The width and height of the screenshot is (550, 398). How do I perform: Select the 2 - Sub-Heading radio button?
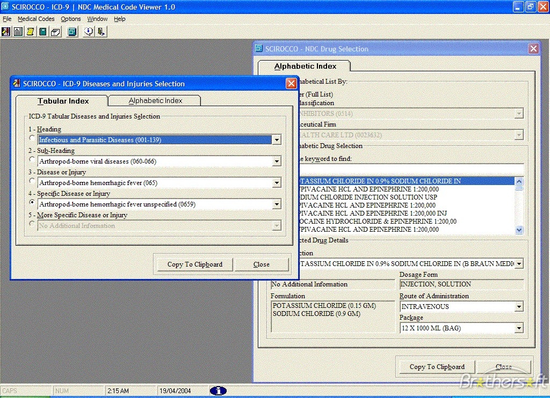(x=32, y=159)
